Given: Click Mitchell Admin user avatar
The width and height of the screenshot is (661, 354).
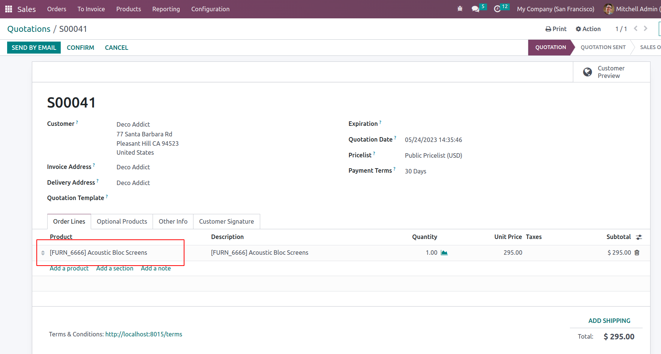Looking at the screenshot, I should 609,9.
